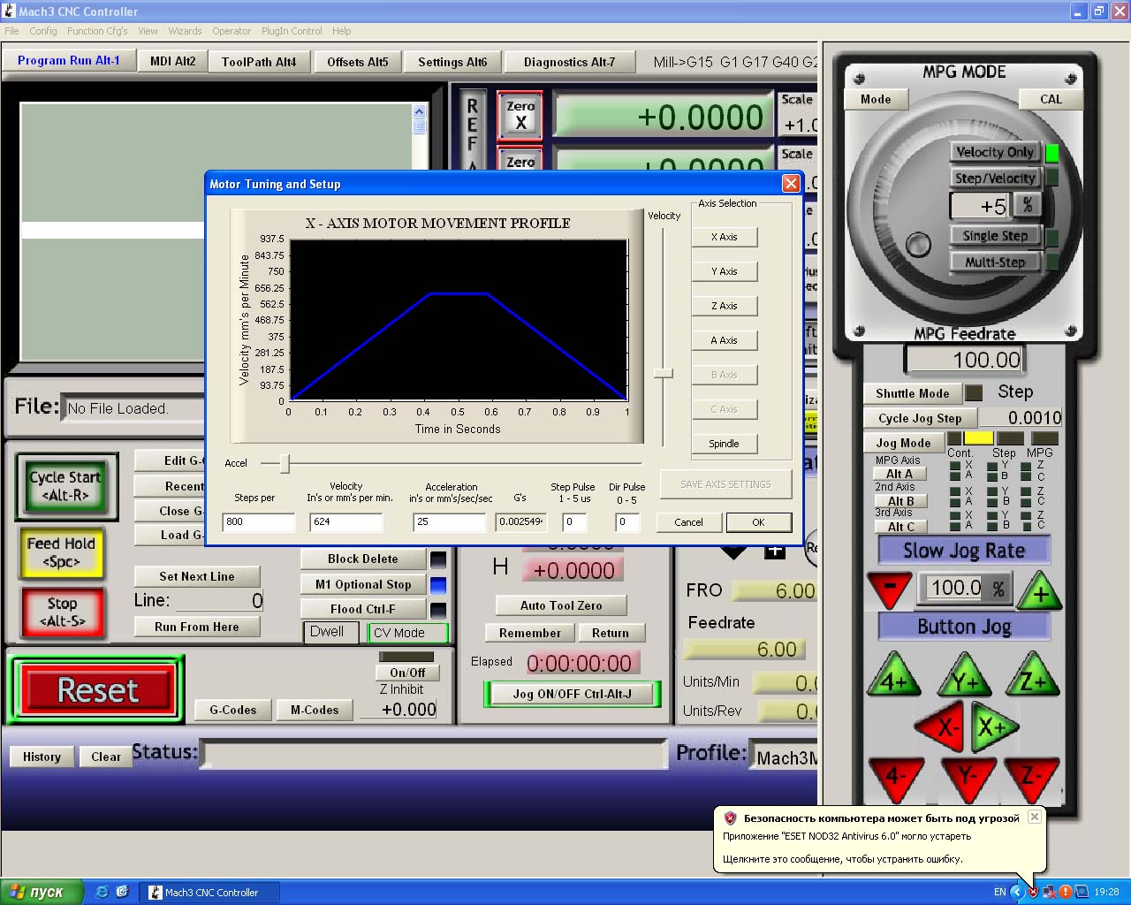
Task: Adjust the vertical Velocity slider
Action: pyautogui.click(x=663, y=374)
